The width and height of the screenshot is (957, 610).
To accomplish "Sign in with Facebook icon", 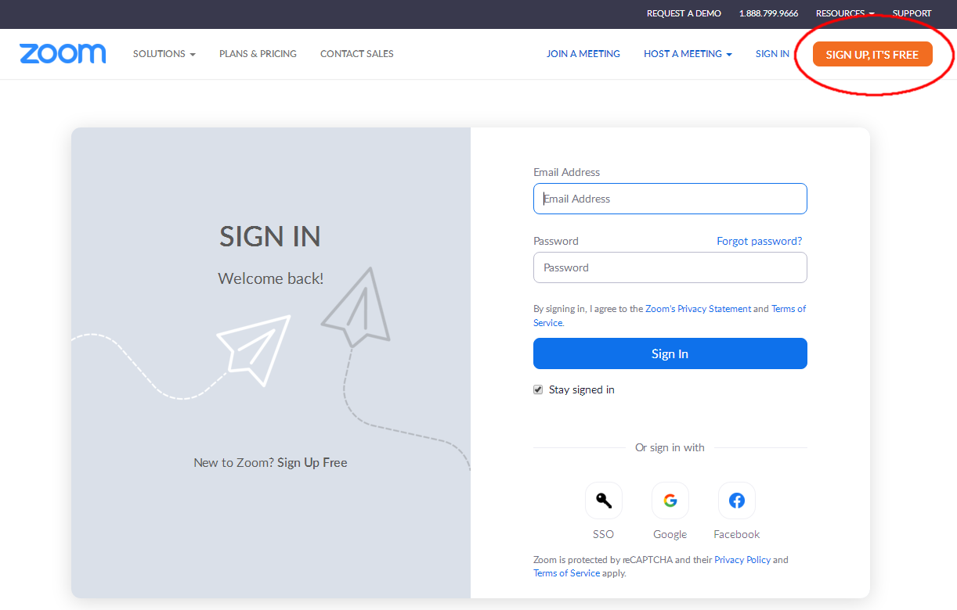I will [x=737, y=501].
